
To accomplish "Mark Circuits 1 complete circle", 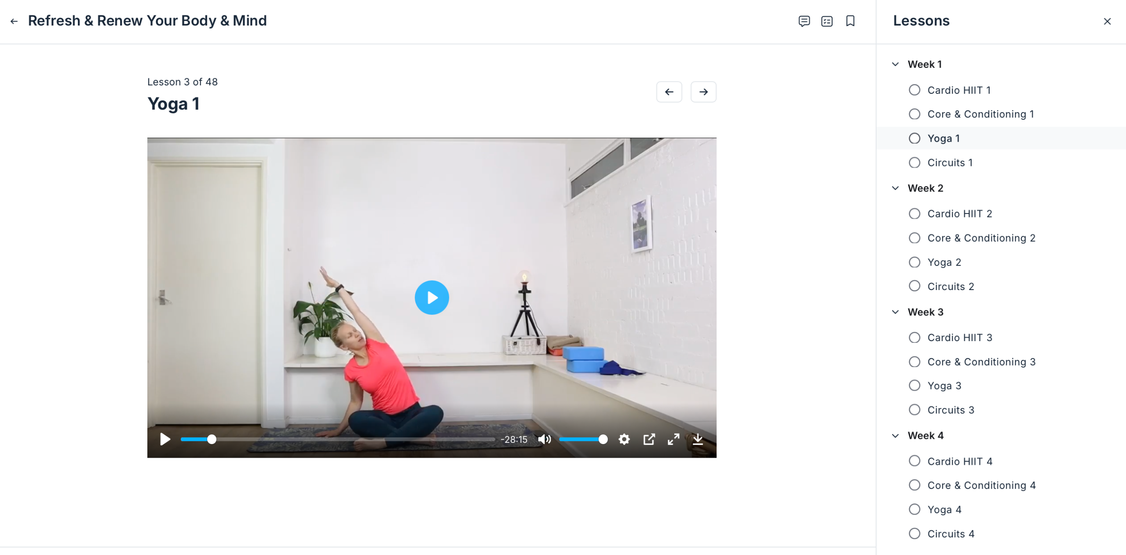I will [x=914, y=163].
